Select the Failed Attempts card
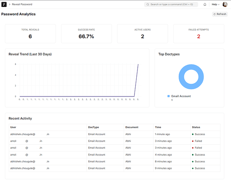 198,34
